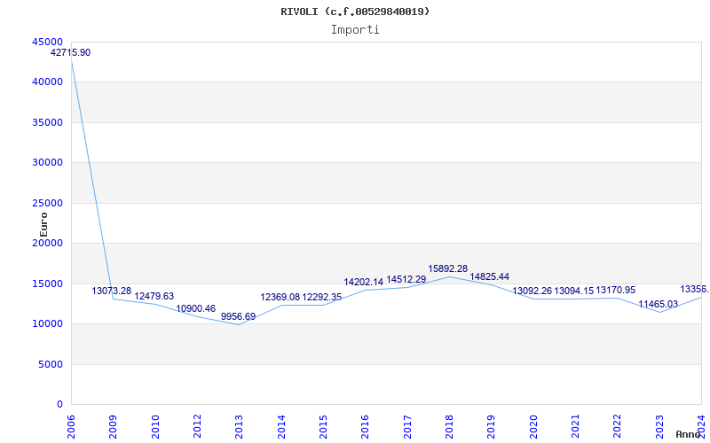Select the 13073.28 data value
This screenshot has height=443, width=710.
point(112,291)
